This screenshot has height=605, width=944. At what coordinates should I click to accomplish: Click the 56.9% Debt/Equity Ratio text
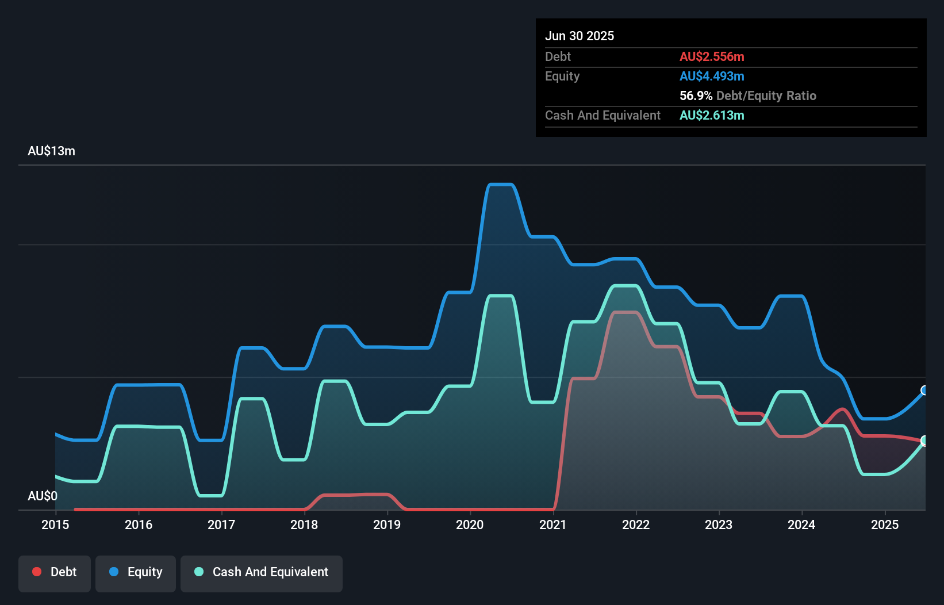pyautogui.click(x=747, y=95)
